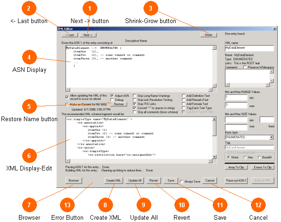The image size is (281, 222).
Task: Click the Enums To Clip button
Action: pos(263,167)
